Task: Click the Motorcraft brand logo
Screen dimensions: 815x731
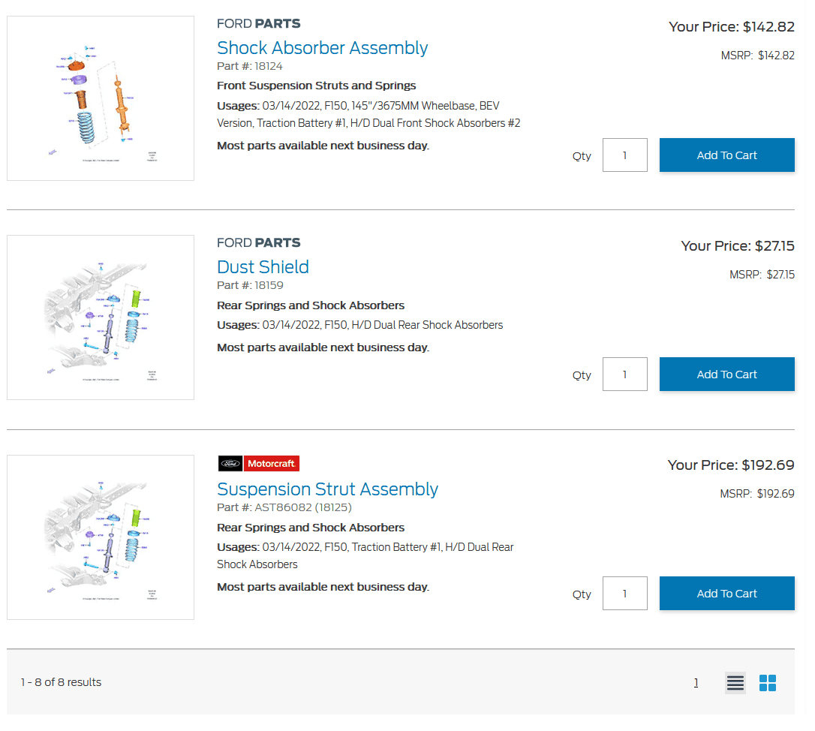Action: [259, 464]
